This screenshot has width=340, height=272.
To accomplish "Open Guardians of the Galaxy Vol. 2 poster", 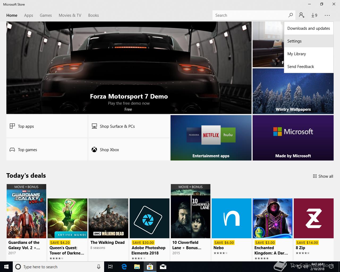I will click(x=26, y=211).
